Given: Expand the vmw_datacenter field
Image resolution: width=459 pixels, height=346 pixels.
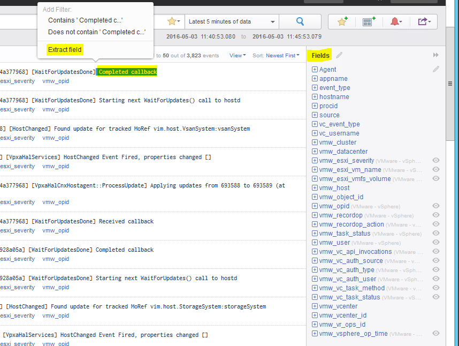Looking at the screenshot, I should [x=315, y=151].
